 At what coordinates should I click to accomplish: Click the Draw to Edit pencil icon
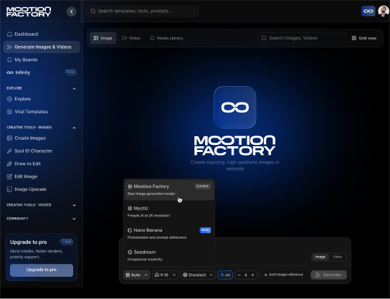9,163
